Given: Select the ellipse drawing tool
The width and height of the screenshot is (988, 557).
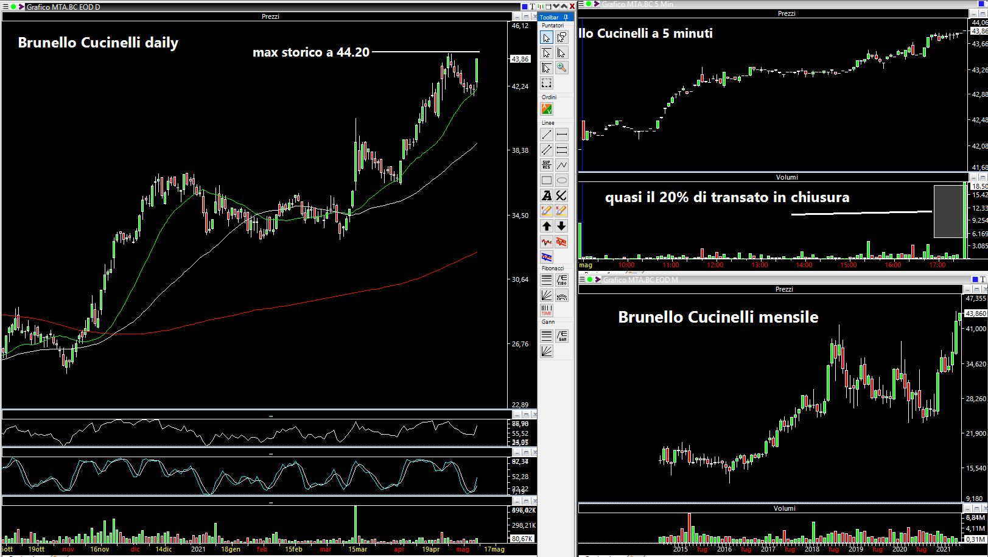Looking at the screenshot, I should [x=562, y=180].
